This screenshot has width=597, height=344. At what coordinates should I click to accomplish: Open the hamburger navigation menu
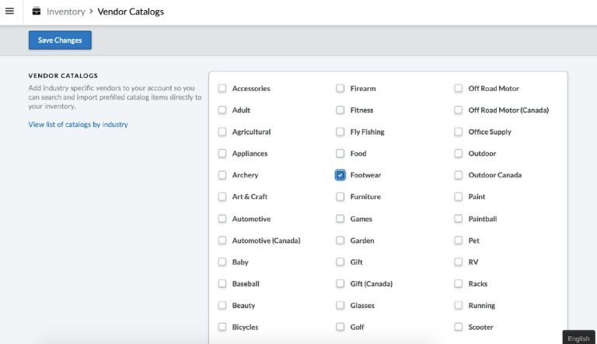(9, 12)
